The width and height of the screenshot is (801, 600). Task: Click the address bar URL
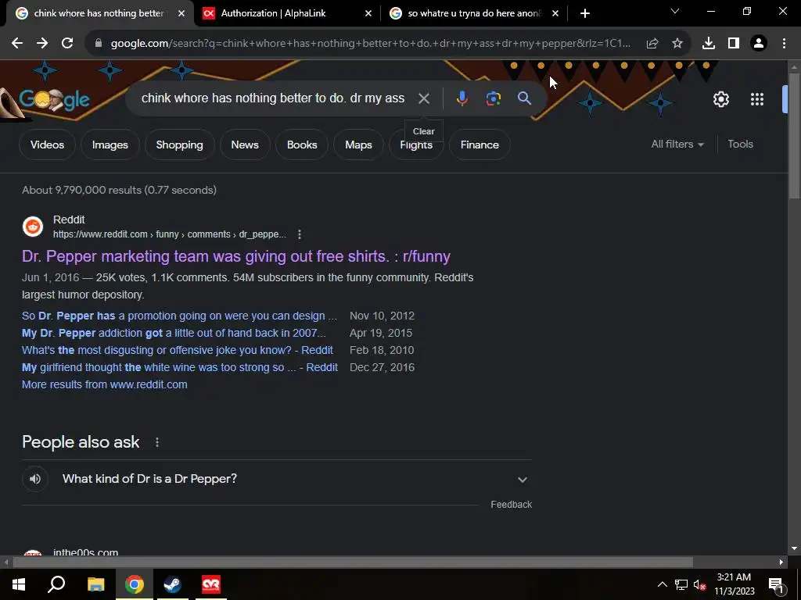tap(370, 44)
